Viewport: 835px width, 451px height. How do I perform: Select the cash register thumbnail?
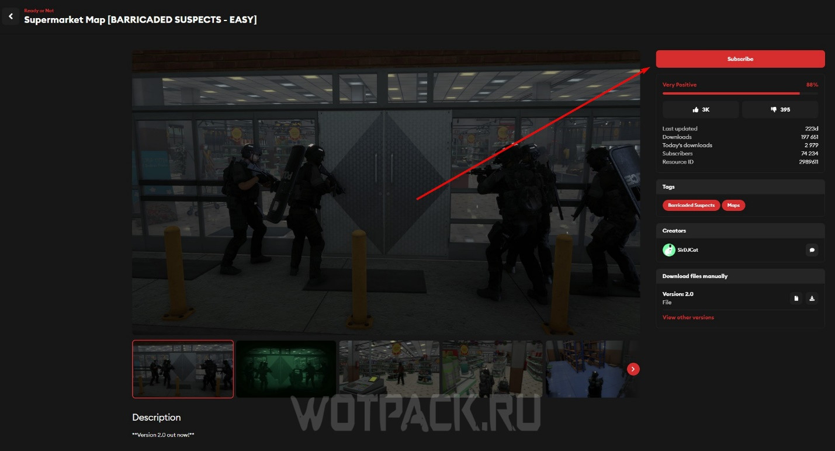click(389, 369)
